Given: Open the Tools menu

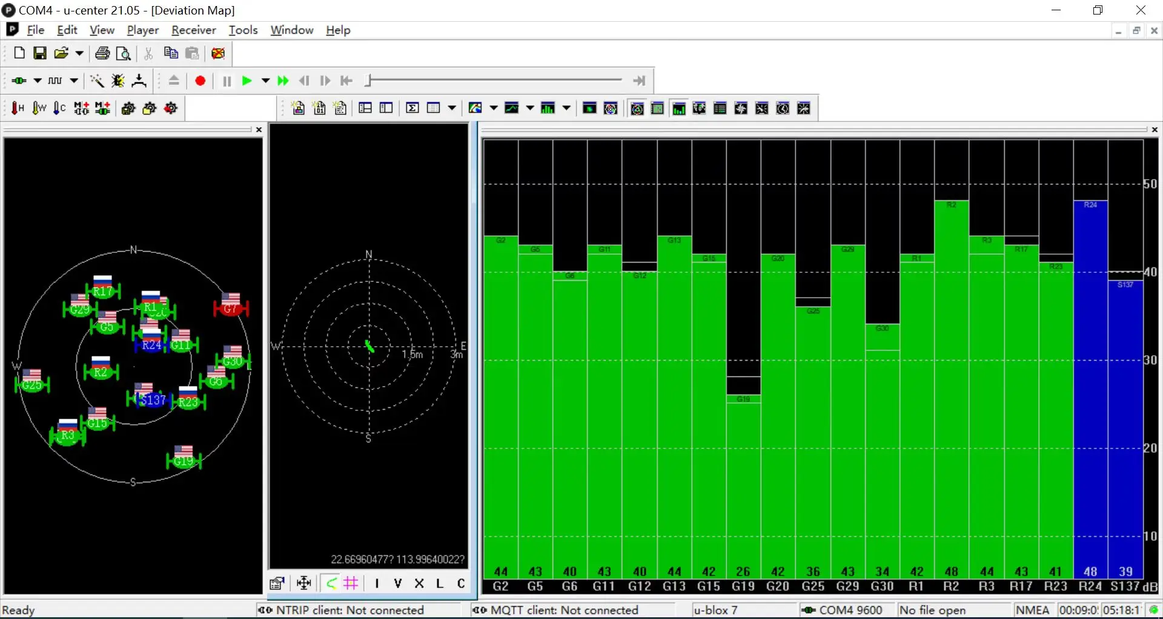Looking at the screenshot, I should [243, 30].
